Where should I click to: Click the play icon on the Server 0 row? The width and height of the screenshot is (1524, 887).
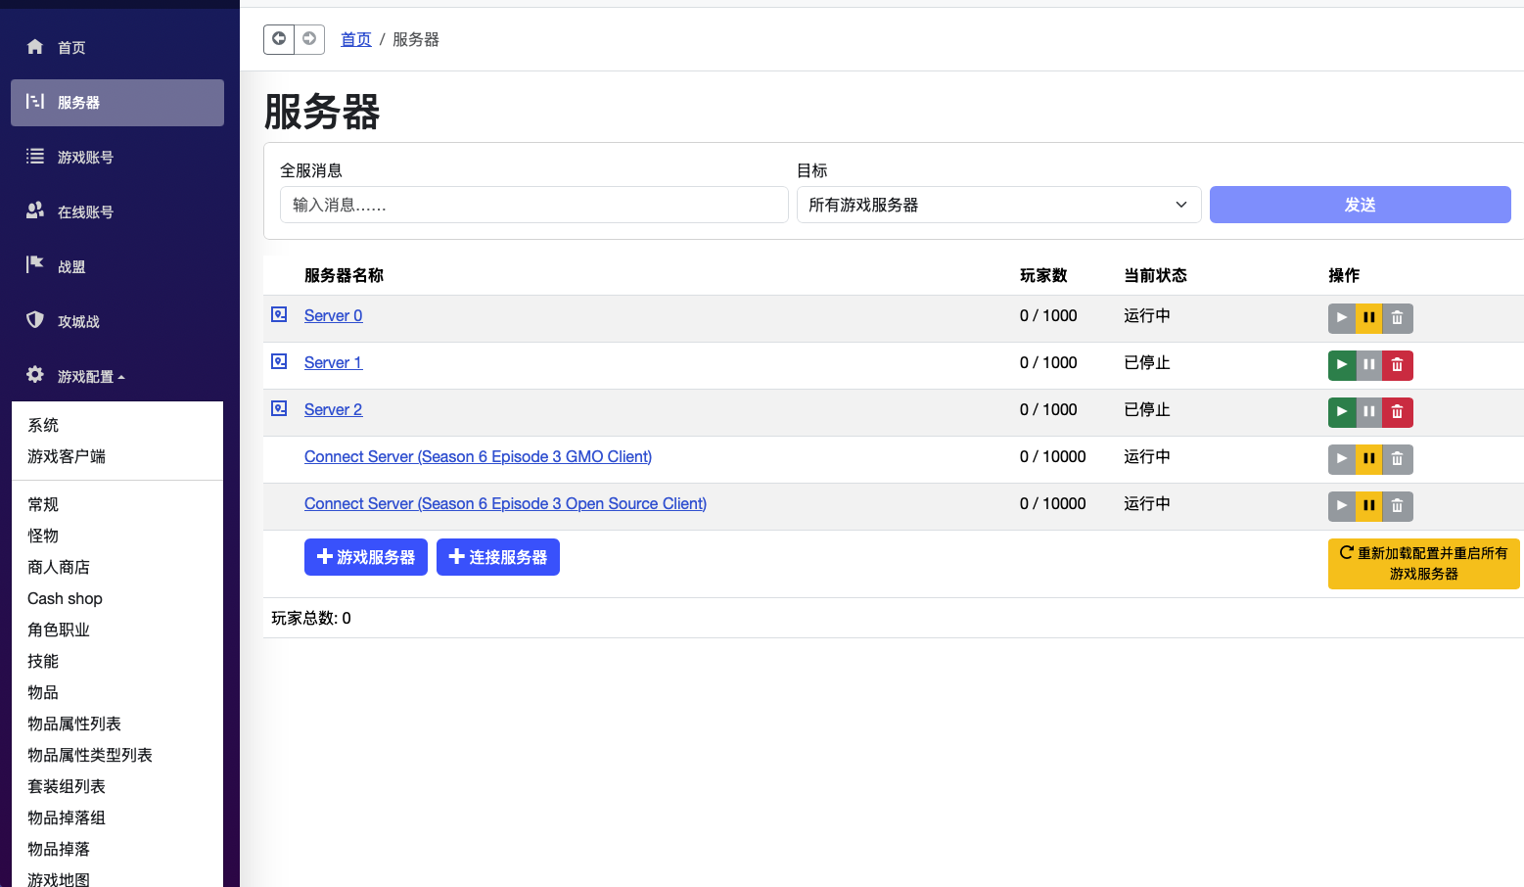click(x=1342, y=318)
